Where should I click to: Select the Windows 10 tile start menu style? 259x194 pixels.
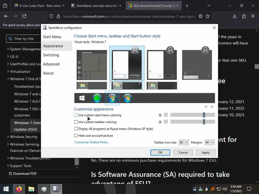pyautogui.click(x=92, y=65)
